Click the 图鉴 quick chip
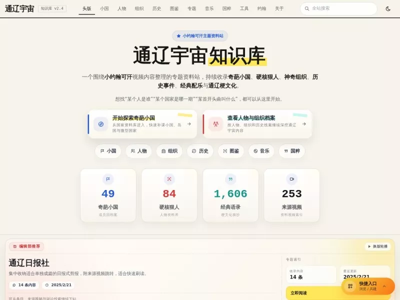This screenshot has height=300, width=400. pos(230,151)
